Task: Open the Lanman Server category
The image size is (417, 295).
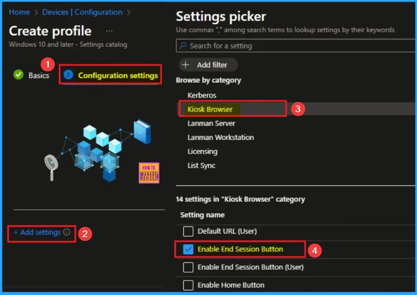Action: [211, 123]
